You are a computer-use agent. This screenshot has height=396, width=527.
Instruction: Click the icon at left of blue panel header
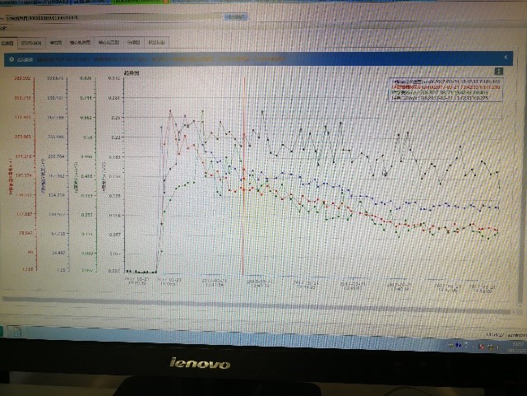[x=9, y=59]
